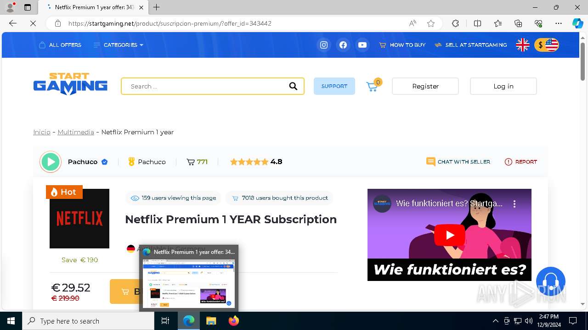588x330 pixels.
Task: Open Copilot sidebar icon
Action: click(577, 23)
